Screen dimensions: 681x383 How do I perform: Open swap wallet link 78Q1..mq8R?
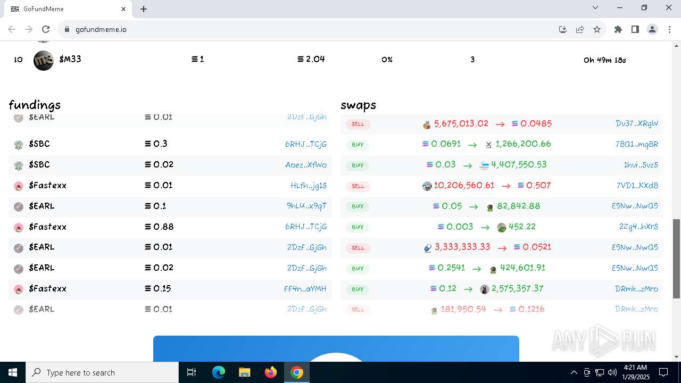click(637, 144)
